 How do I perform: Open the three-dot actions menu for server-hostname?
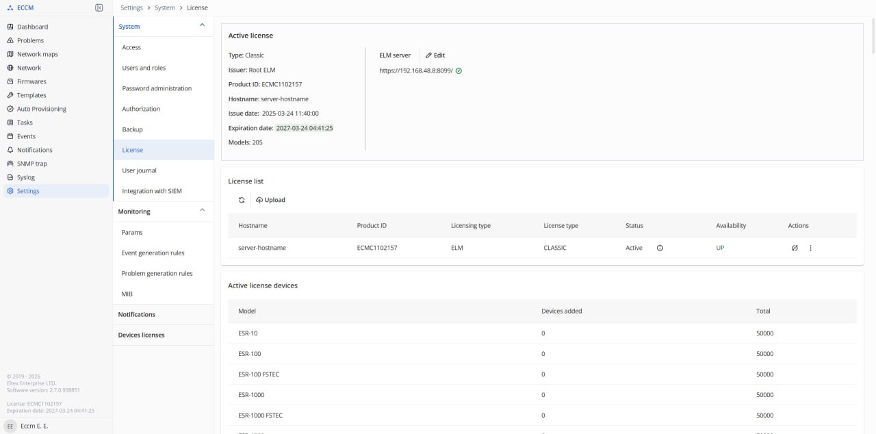pos(810,248)
